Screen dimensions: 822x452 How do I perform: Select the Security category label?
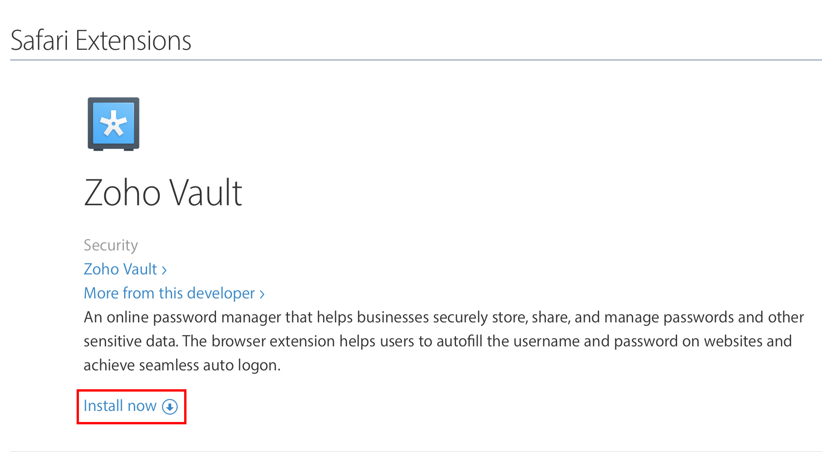111,245
